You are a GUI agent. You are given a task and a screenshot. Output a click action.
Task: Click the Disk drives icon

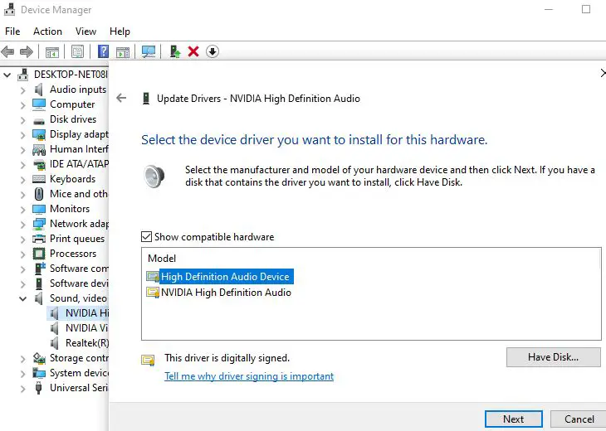point(39,121)
